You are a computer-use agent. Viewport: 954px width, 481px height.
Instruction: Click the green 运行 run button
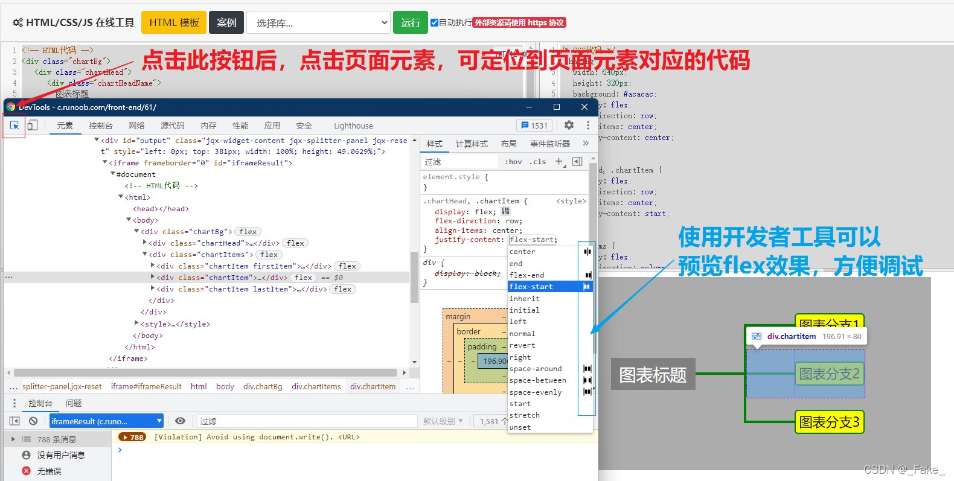tap(411, 22)
